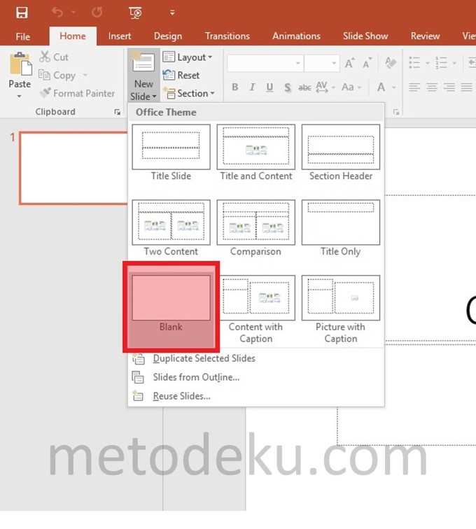The image size is (476, 529).
Task: Choose the Two Content layout
Action: 171,228
